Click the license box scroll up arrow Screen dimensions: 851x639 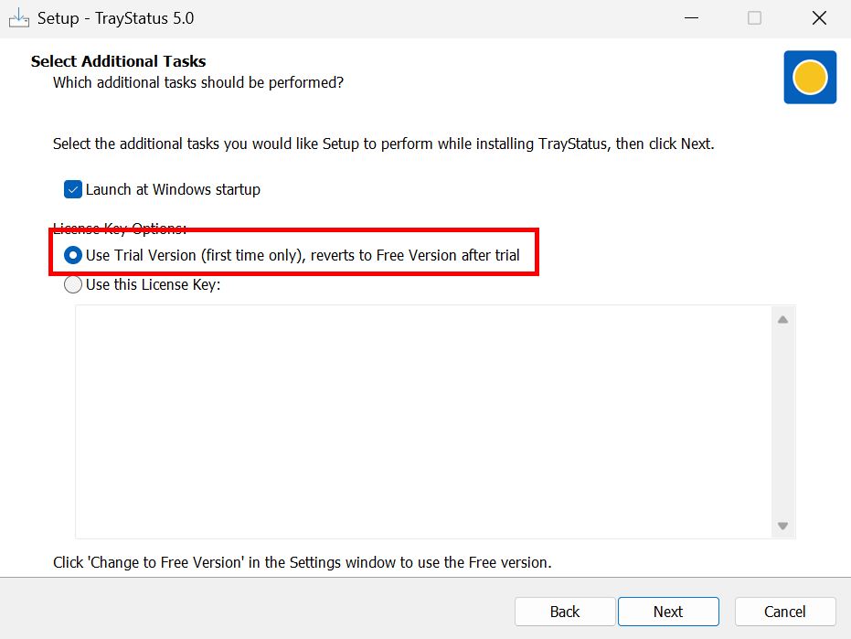click(782, 320)
